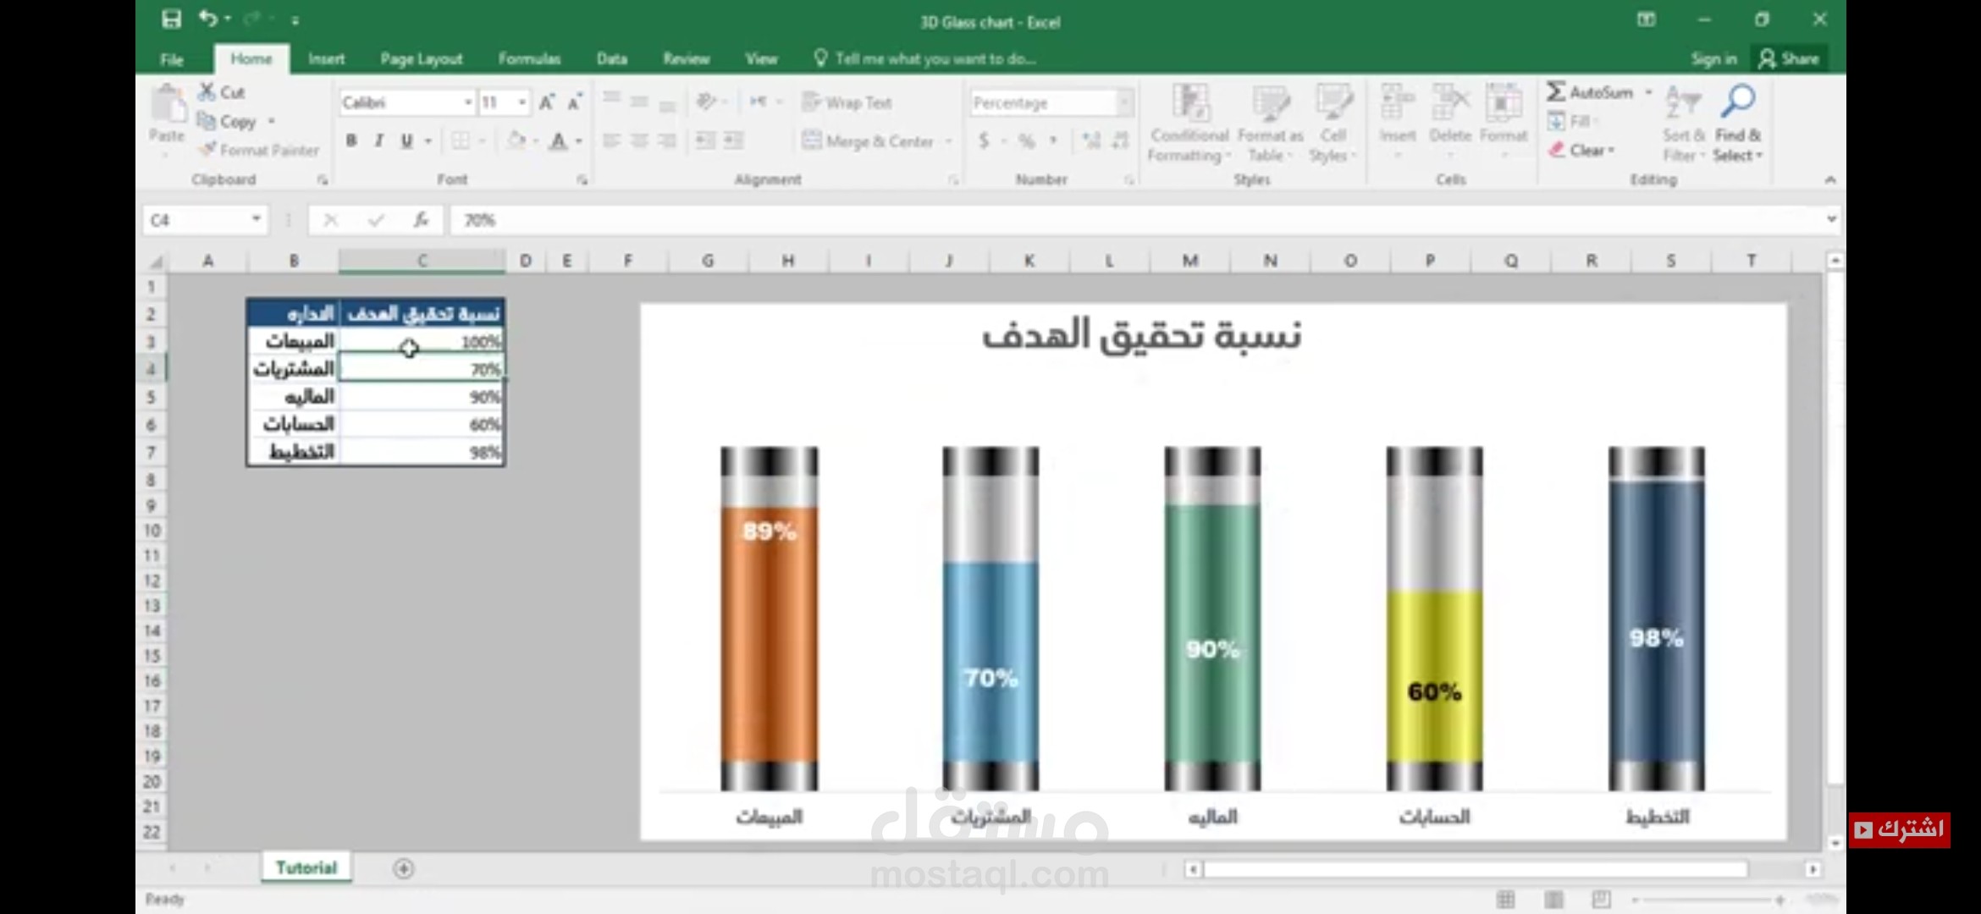1981x914 pixels.
Task: Click the Sign in link
Action: [1713, 58]
